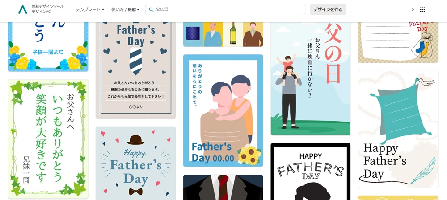Open the green ivy 笑顔が大好きです template
Viewport: 447px width, 200px height.
click(48, 139)
